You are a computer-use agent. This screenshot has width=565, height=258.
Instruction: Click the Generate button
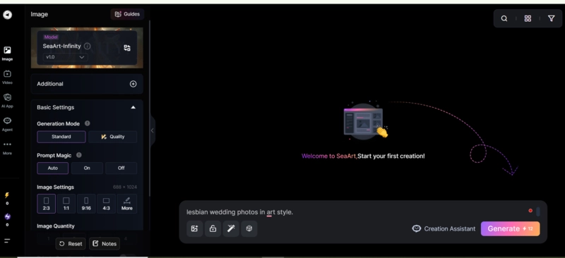510,229
